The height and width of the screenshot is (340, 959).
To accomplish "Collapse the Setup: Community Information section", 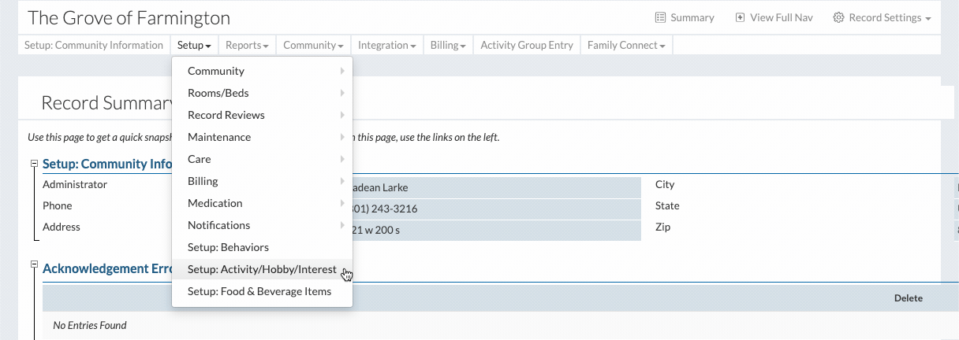I will click(34, 164).
